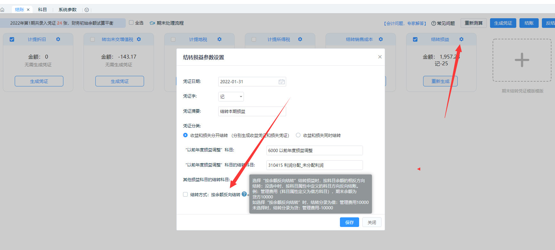This screenshot has width=555, height=250.
Task: Select 收益和损失同时结转 radio option
Action: (x=298, y=135)
